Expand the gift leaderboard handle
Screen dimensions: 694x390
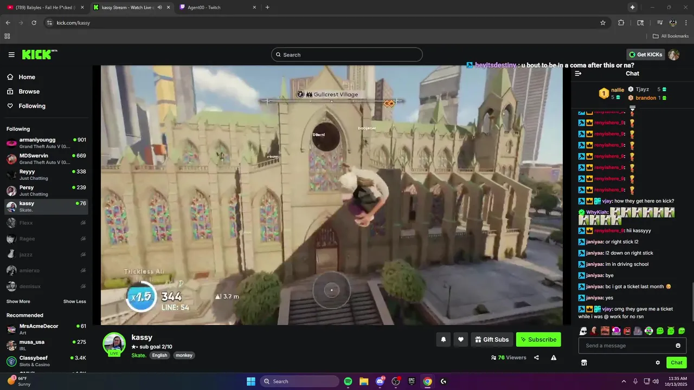point(632,108)
